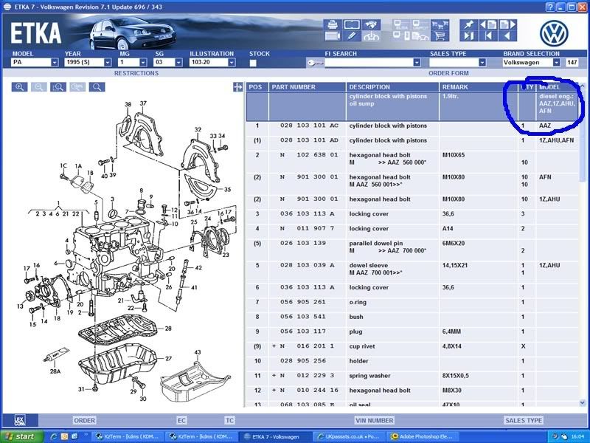
Task: Click the Windows start button
Action: click(x=22, y=436)
